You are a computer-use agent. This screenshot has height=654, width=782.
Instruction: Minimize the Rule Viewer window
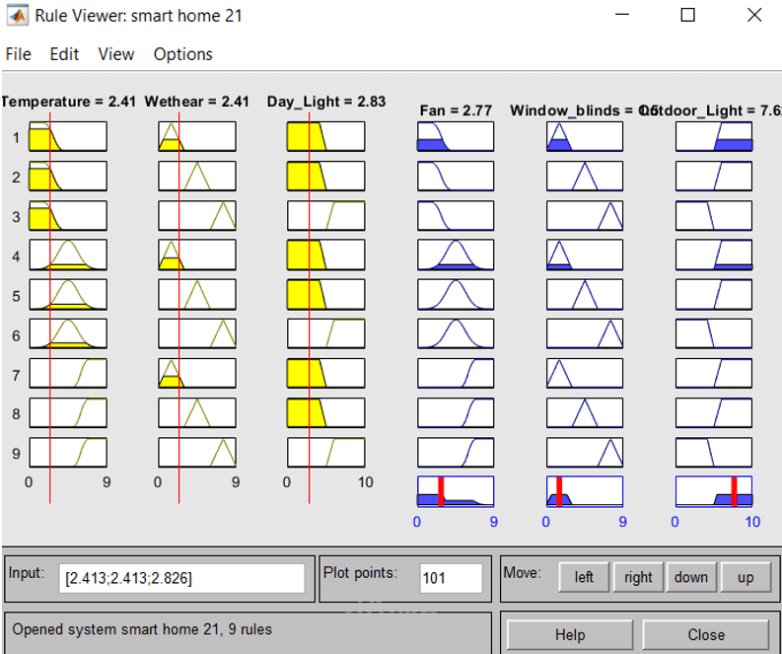[x=622, y=15]
